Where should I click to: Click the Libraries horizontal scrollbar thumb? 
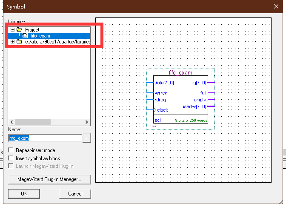point(33,122)
